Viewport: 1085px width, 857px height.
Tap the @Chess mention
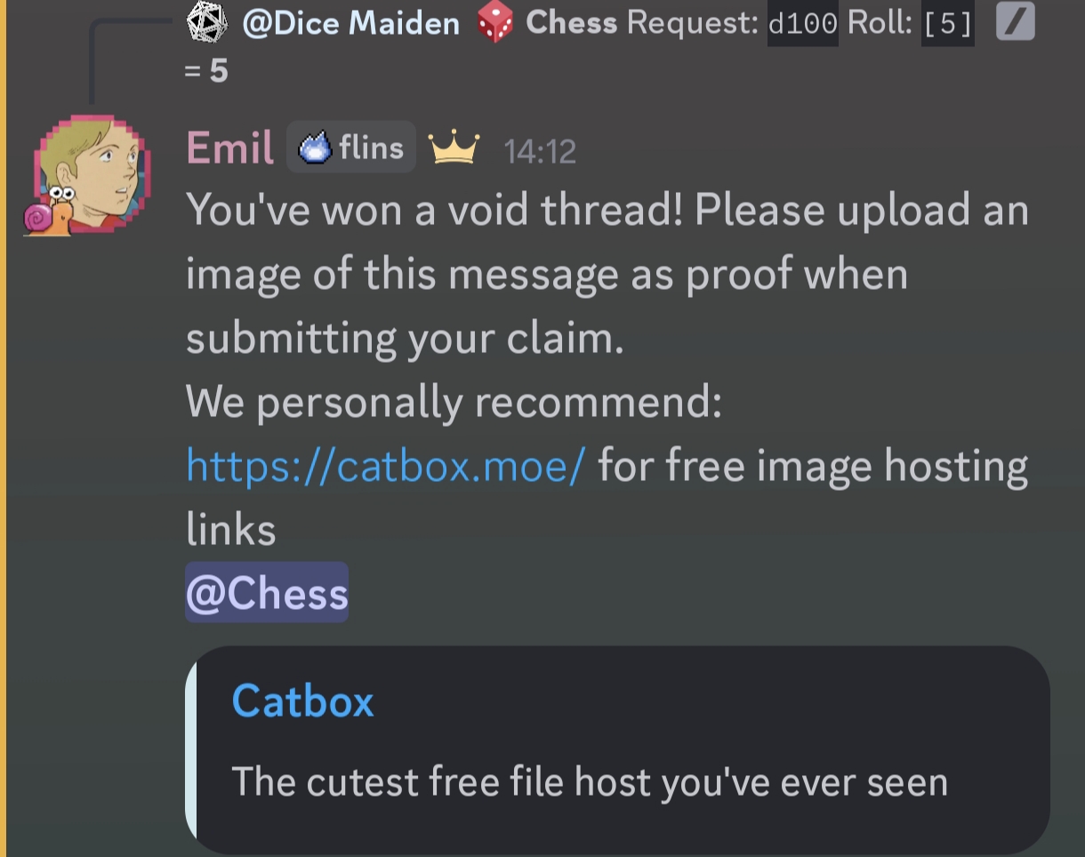pos(267,593)
